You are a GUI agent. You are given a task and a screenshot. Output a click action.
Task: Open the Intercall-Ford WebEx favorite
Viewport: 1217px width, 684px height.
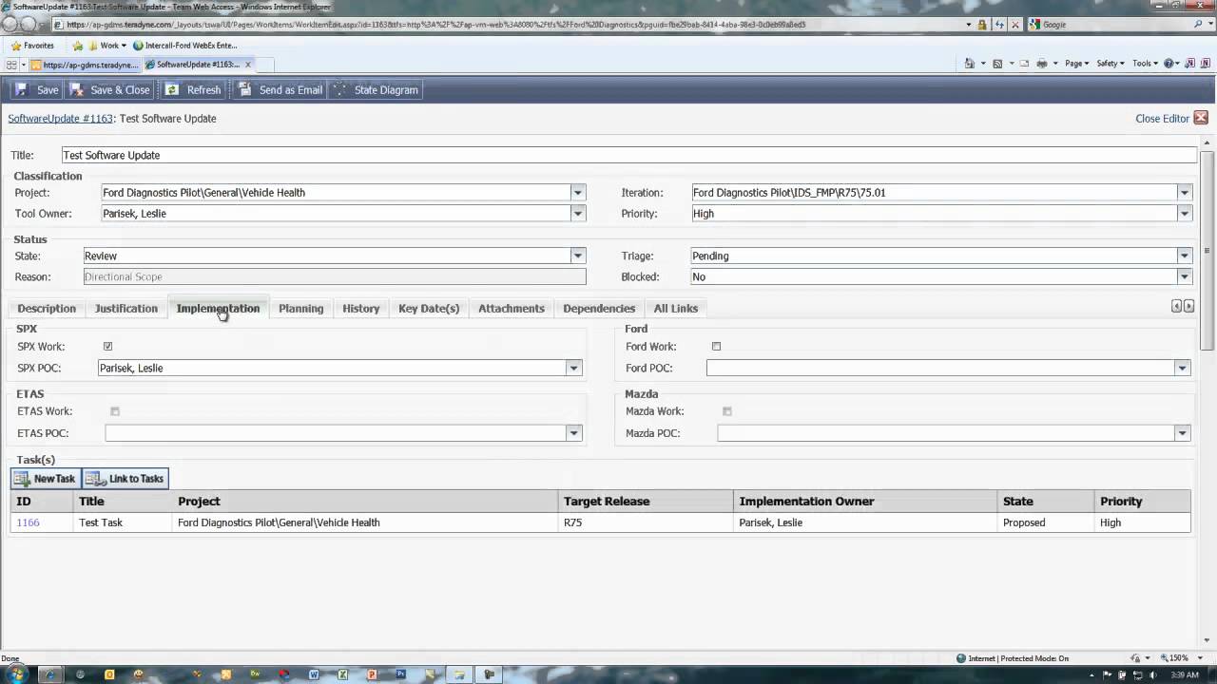(x=185, y=46)
